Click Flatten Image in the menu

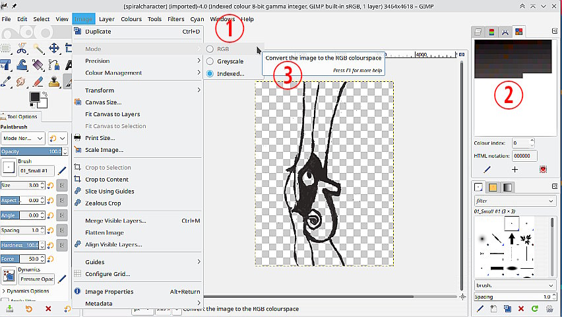tap(104, 232)
